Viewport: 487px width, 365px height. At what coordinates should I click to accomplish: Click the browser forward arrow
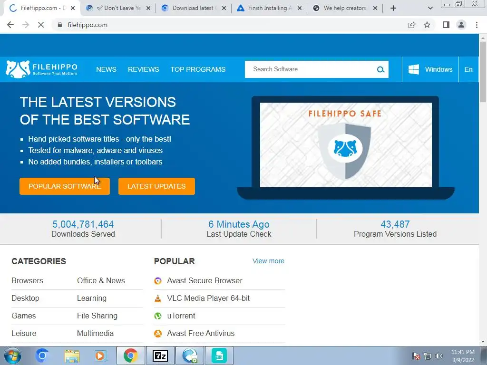coord(26,25)
